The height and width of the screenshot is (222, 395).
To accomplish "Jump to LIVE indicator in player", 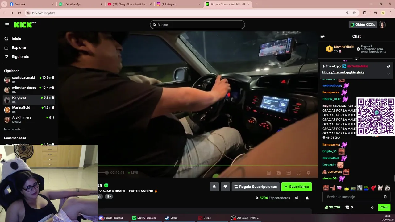I will pos(133,173).
